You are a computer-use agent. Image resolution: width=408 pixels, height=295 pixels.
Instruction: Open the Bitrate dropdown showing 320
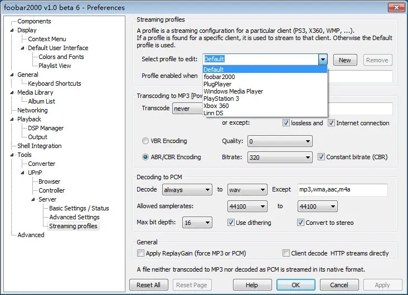point(280,158)
